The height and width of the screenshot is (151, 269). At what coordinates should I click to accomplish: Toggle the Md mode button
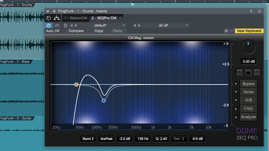[240, 72]
